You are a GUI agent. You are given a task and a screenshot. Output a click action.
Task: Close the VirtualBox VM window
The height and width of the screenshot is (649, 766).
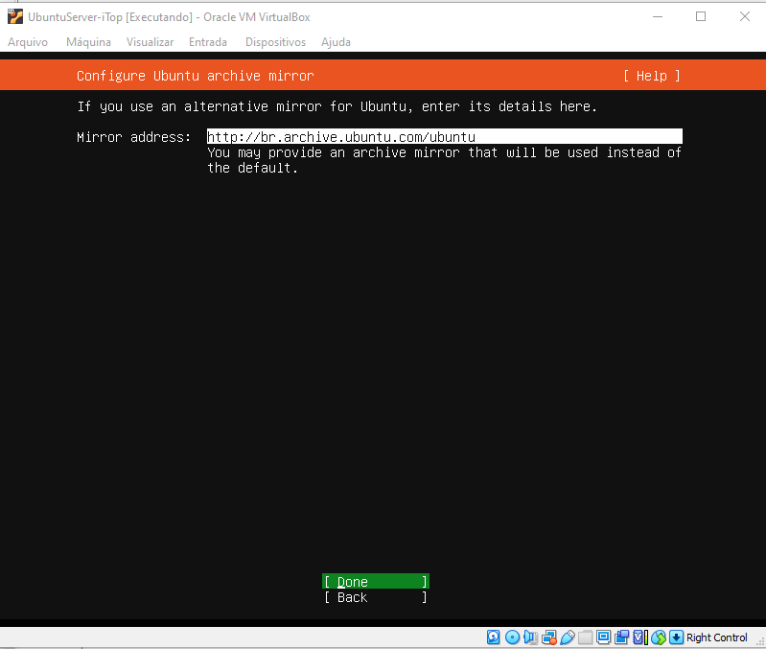point(745,16)
